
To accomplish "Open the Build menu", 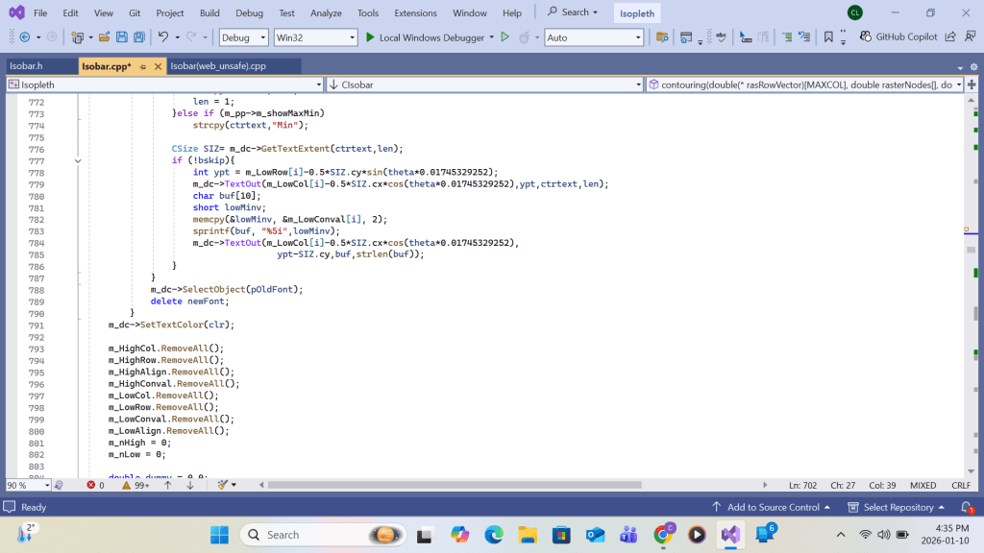I will click(209, 12).
